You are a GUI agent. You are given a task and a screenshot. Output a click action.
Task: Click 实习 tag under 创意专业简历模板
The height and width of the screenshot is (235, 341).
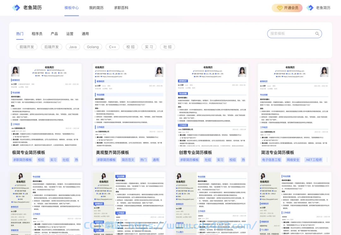pos(220,160)
